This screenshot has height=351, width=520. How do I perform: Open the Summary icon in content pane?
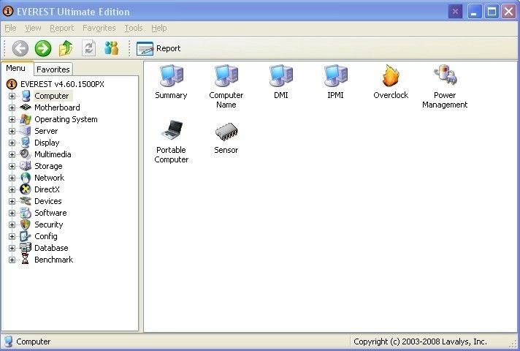(171, 76)
